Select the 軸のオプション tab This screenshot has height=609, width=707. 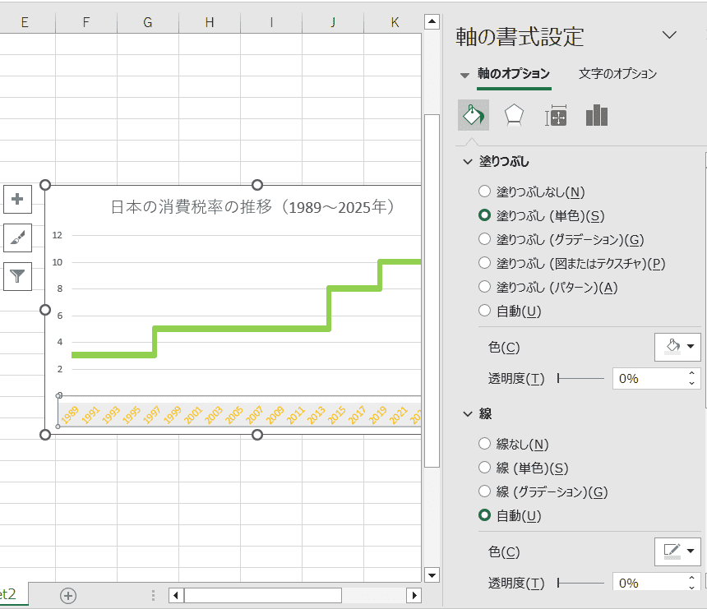pyautogui.click(x=514, y=74)
